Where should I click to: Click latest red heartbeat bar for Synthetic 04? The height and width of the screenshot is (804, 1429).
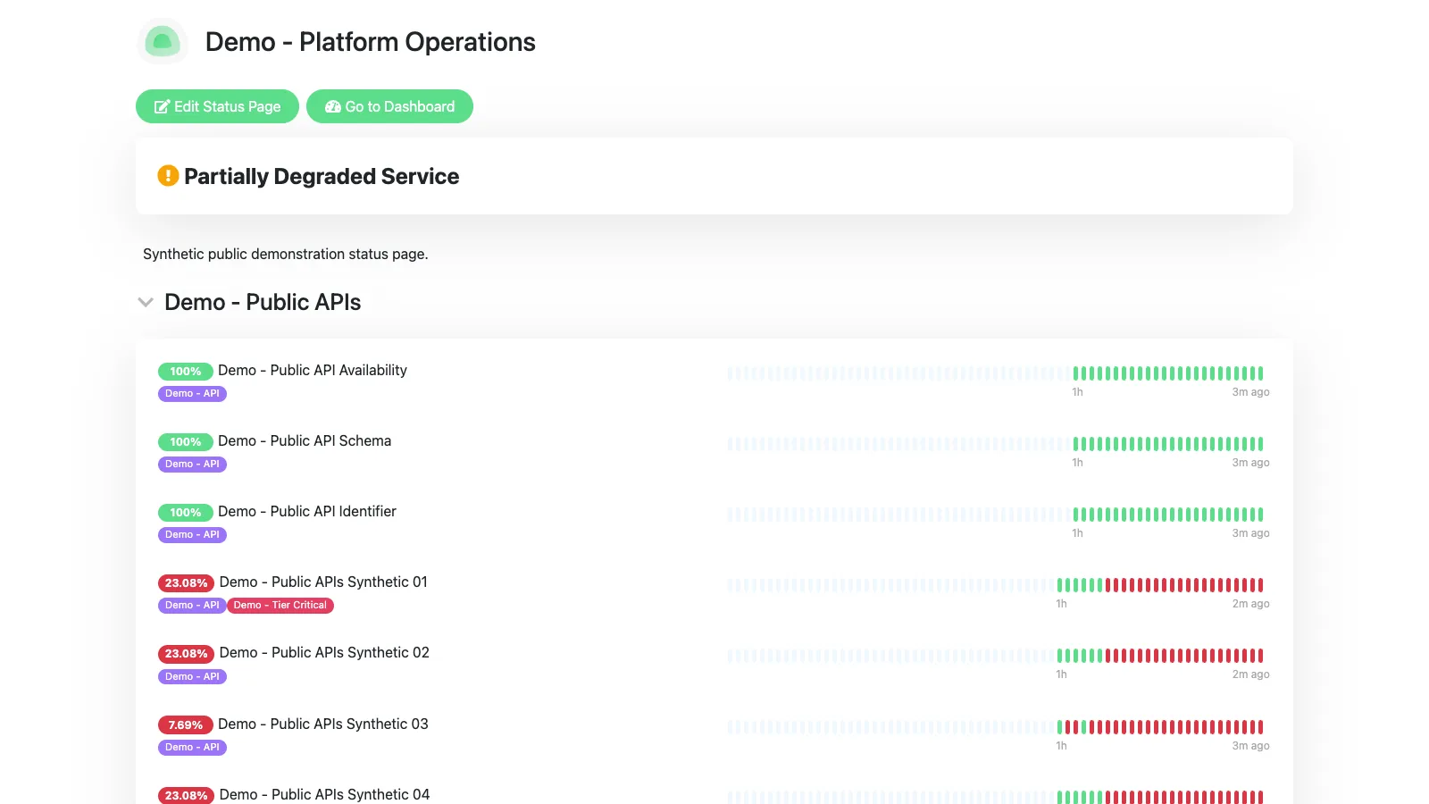pos(1260,797)
